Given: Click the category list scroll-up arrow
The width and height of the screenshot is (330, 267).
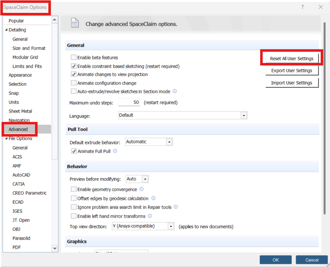Looking at the screenshot, I should click(54, 20).
